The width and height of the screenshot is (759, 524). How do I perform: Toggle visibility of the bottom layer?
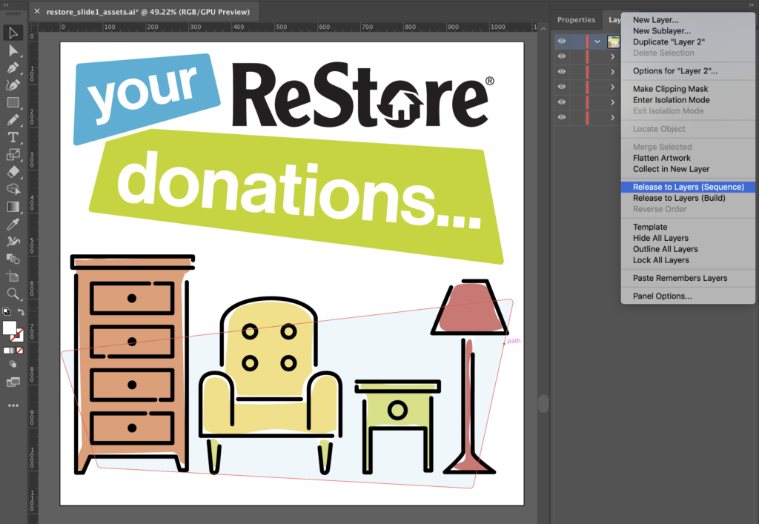click(561, 116)
